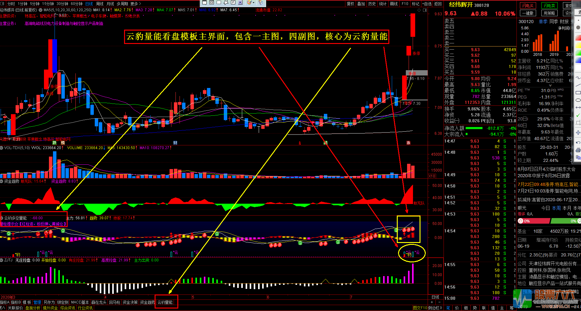Open the MACD基本 indicator tab

tap(80, 302)
